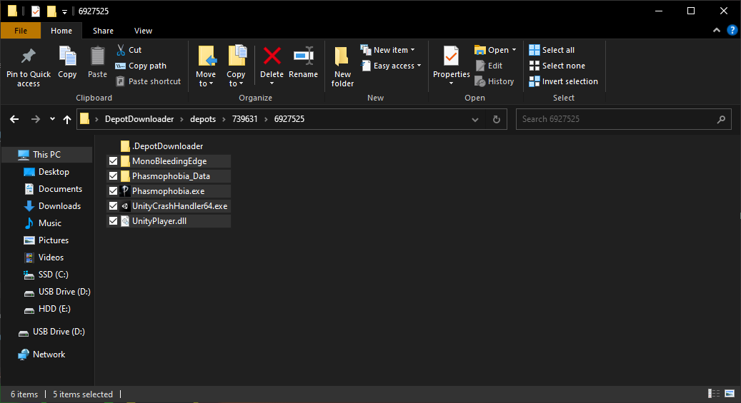
Task: Open file History
Action: coord(494,81)
